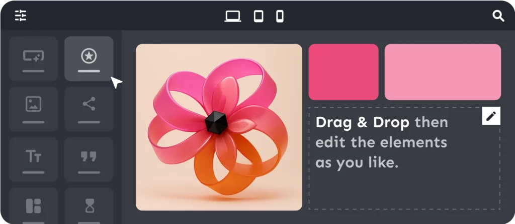Image resolution: width=515 pixels, height=224 pixels.
Task: Open the search magnifier
Action: coord(498,16)
